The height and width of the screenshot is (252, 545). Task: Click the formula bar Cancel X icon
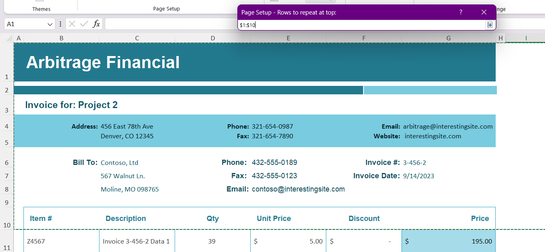point(72,24)
